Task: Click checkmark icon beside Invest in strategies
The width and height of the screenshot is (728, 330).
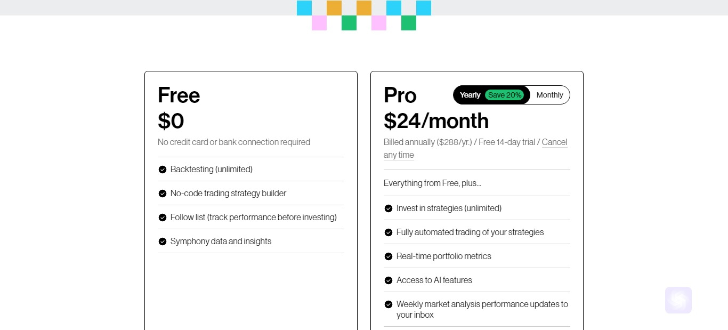Action: pos(389,208)
